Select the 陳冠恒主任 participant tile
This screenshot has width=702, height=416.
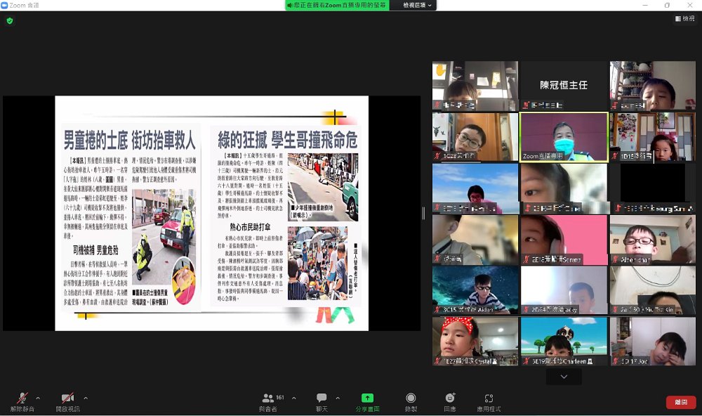click(x=564, y=86)
